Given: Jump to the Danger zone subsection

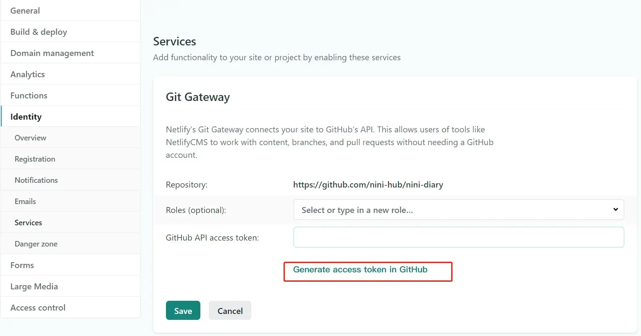Looking at the screenshot, I should [x=70, y=244].
